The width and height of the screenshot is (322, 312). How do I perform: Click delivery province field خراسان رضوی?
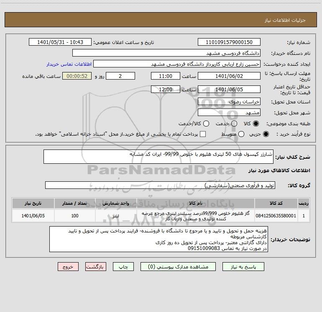[229, 102]
